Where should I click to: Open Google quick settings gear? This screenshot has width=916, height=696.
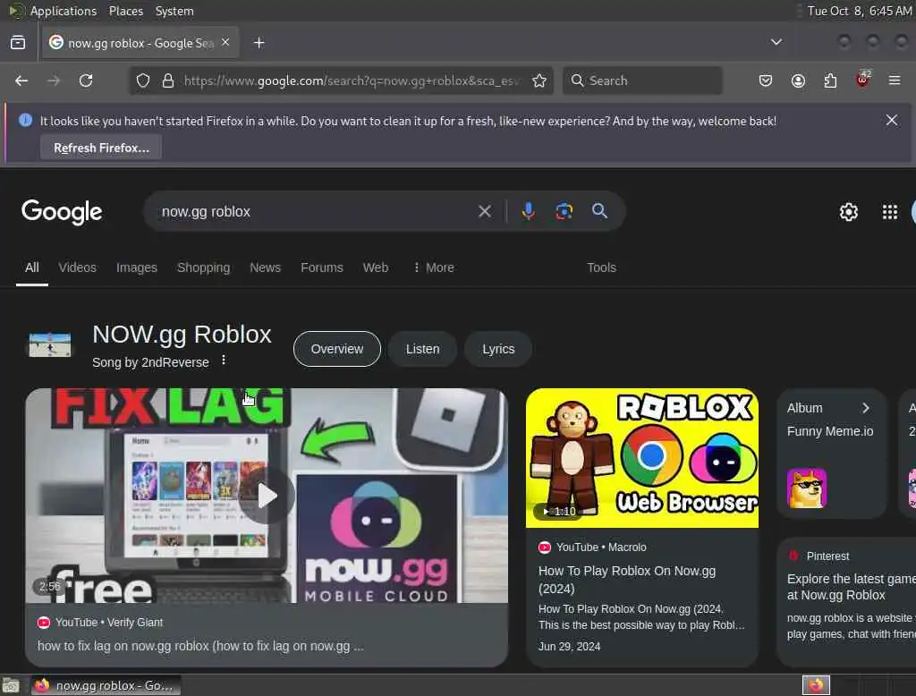[848, 211]
